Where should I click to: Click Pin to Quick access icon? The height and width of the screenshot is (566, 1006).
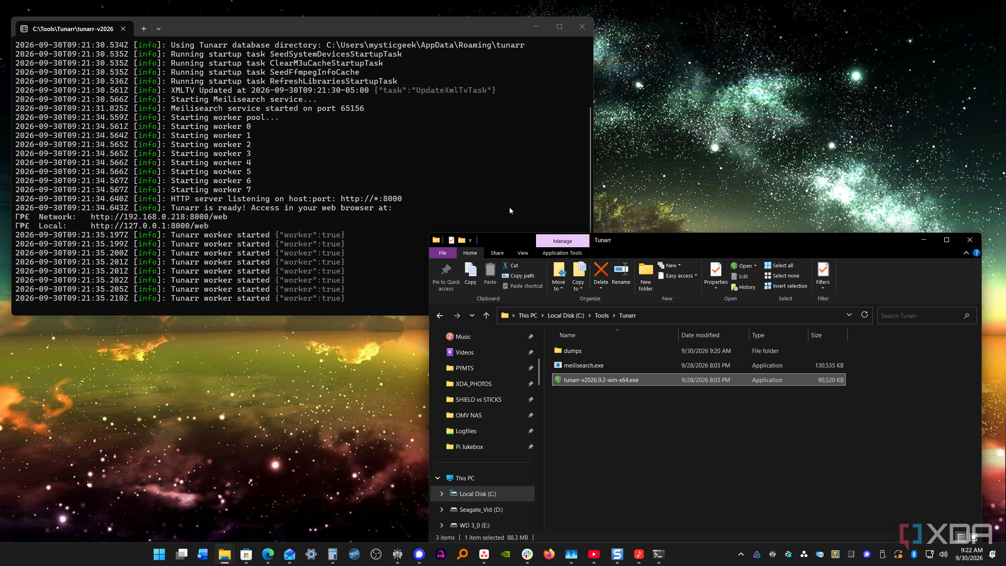click(x=446, y=270)
